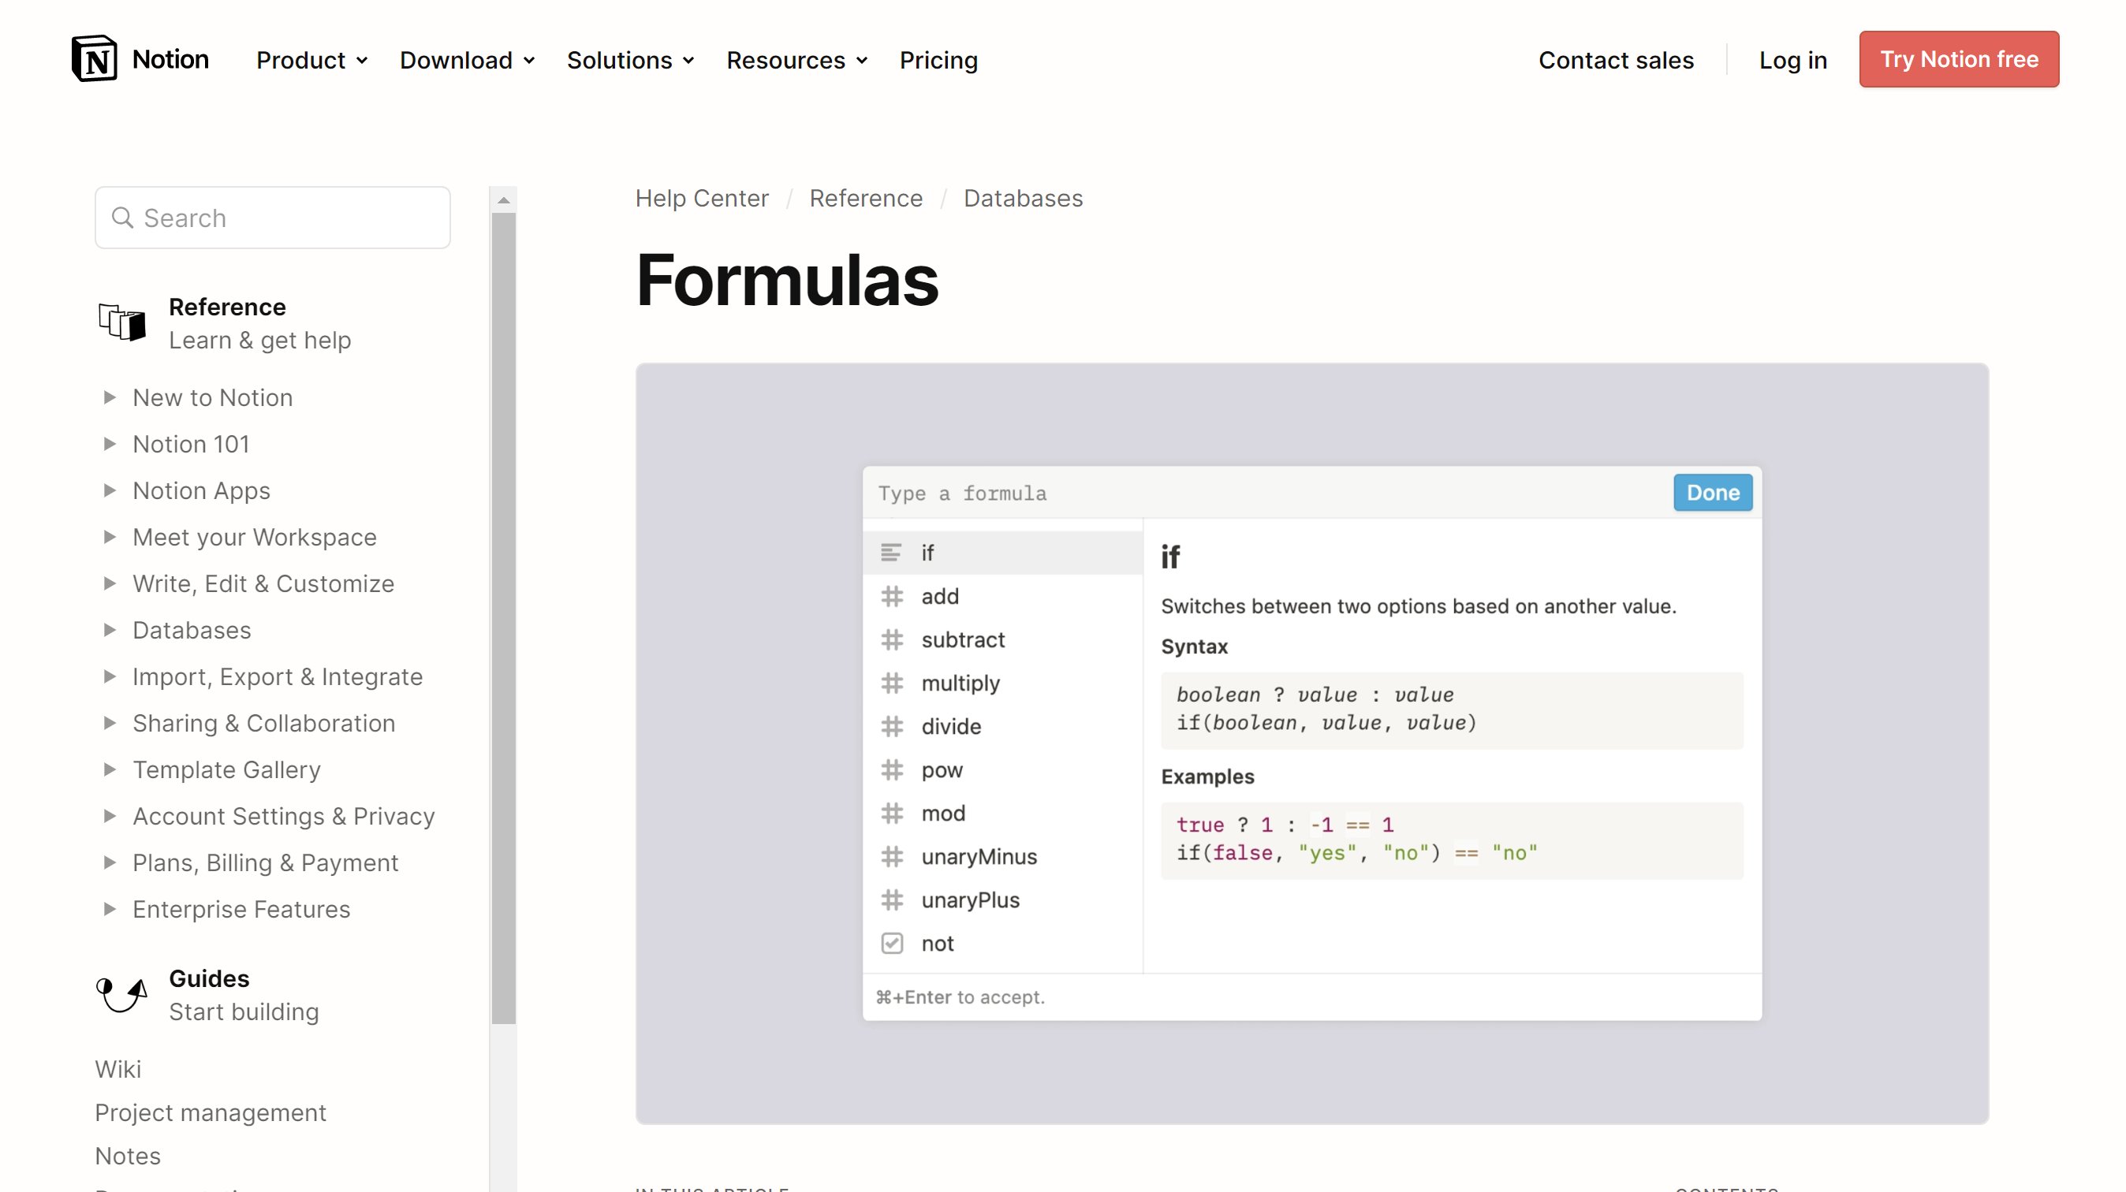Screen dimensions: 2126x1192
Task: Open the Help Center breadcrumb link
Action: [702, 198]
